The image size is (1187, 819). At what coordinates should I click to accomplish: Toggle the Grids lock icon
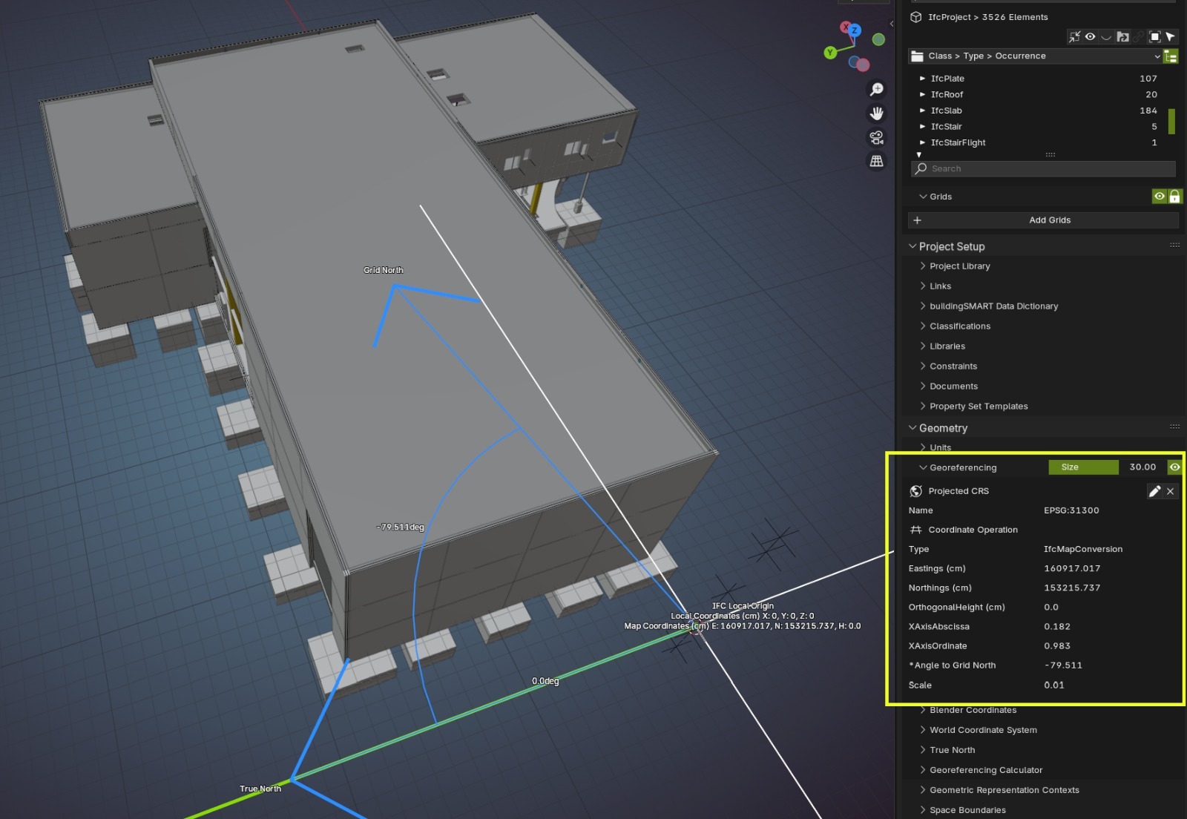(x=1174, y=197)
